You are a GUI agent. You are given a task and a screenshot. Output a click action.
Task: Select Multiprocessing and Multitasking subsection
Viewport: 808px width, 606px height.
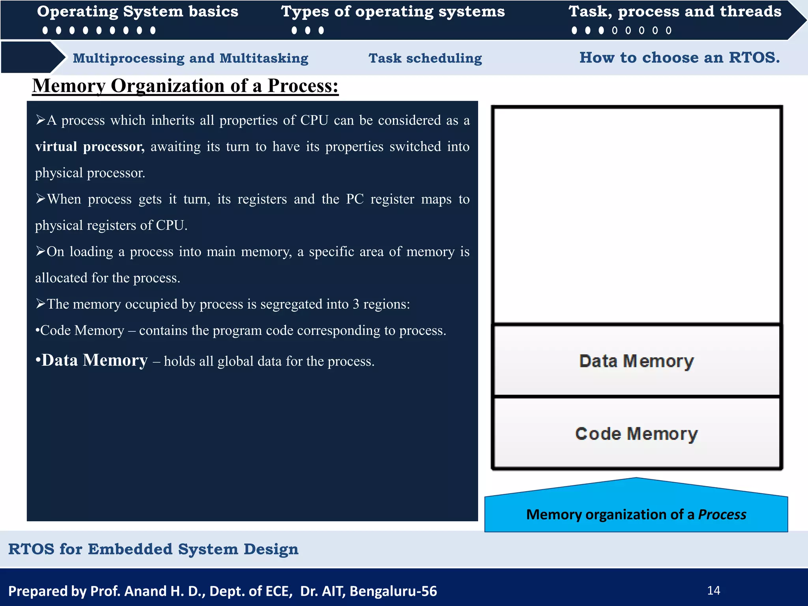point(191,58)
